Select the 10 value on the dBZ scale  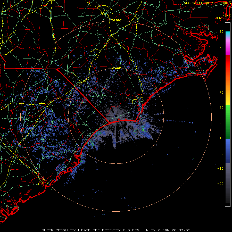[x=221, y=138]
